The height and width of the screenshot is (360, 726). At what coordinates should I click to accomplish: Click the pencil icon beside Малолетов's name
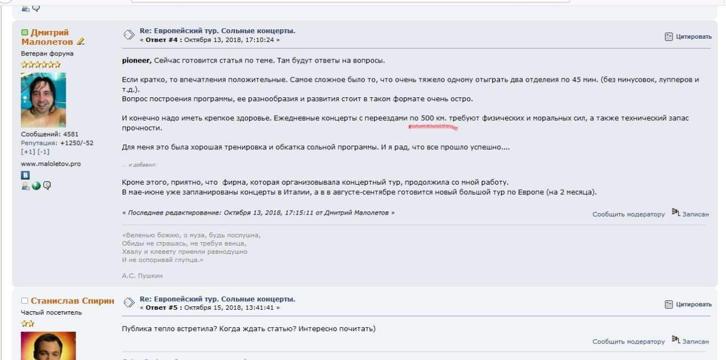coord(81,41)
